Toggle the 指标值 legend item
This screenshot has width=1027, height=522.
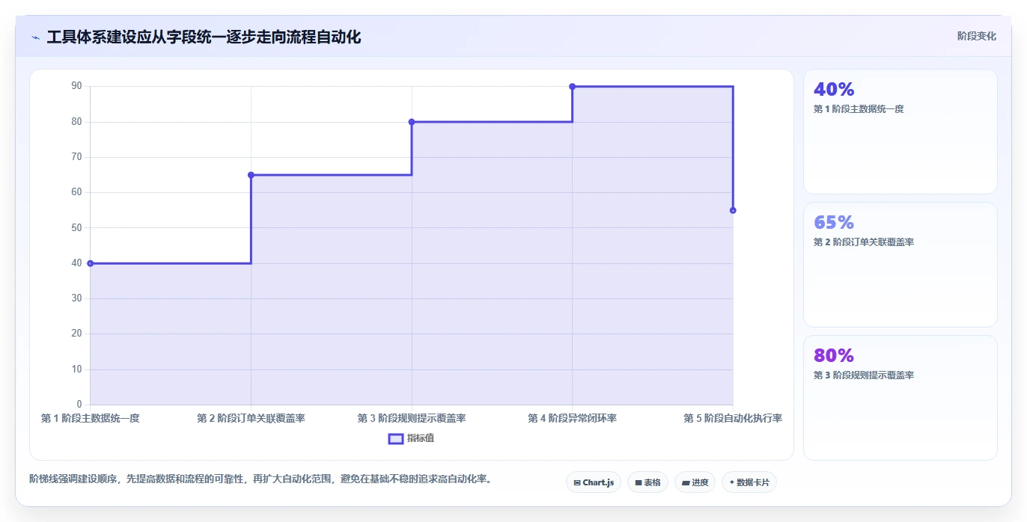pos(411,438)
